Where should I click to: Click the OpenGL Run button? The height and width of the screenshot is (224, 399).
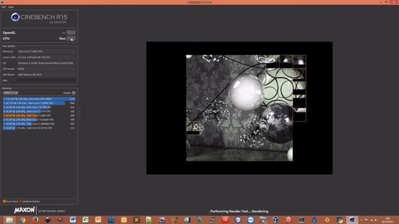[x=71, y=33]
